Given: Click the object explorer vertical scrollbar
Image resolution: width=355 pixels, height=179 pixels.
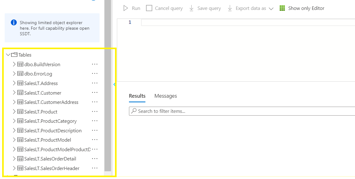Looking at the screenshot, I should click(108, 93).
